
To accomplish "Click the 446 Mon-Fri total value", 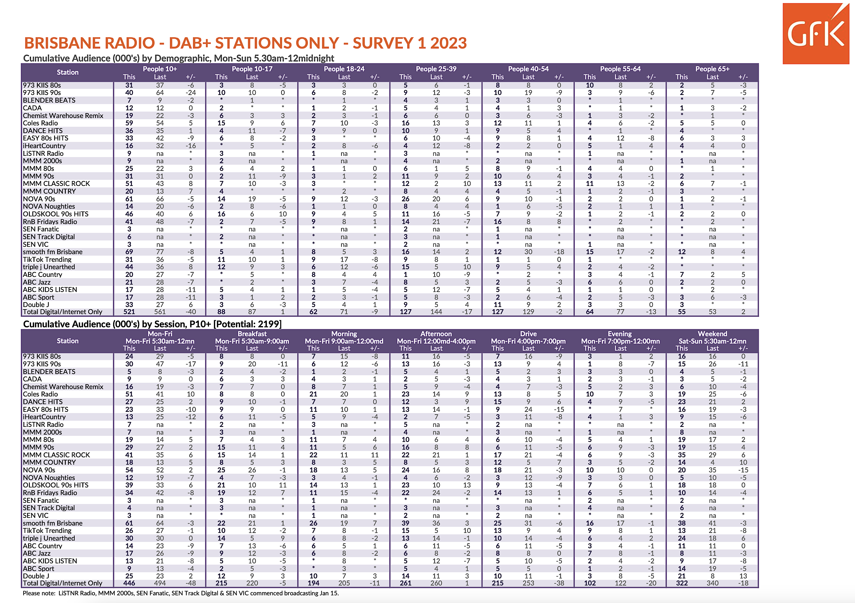I will pyautogui.click(x=129, y=583).
